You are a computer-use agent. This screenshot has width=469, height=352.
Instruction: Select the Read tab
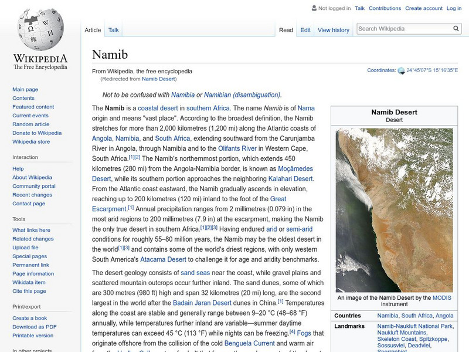point(286,30)
